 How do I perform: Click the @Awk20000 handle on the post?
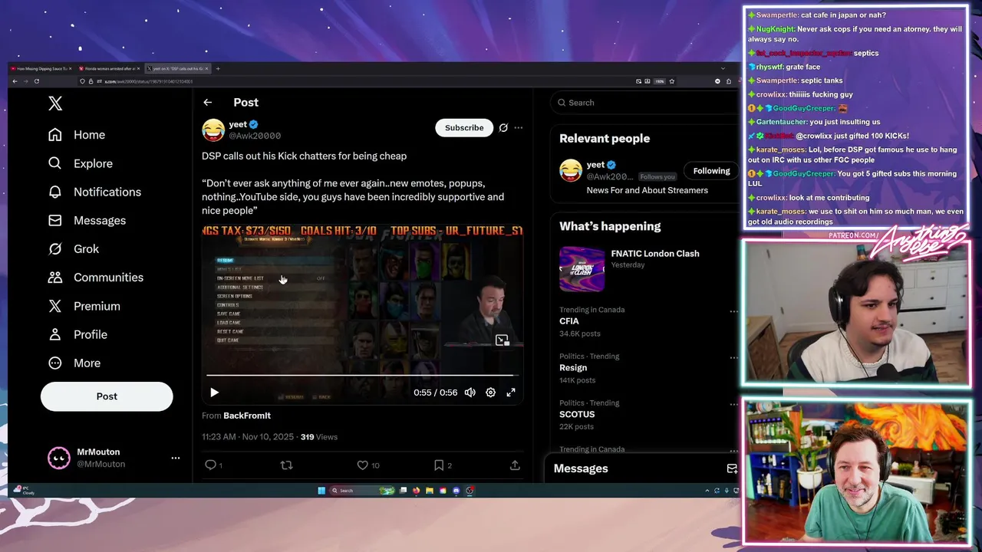coord(255,136)
